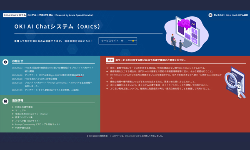The image size is (250, 150).
Task: Click the rule starting 会社に損害を与えないよう
Action: tap(160, 85)
